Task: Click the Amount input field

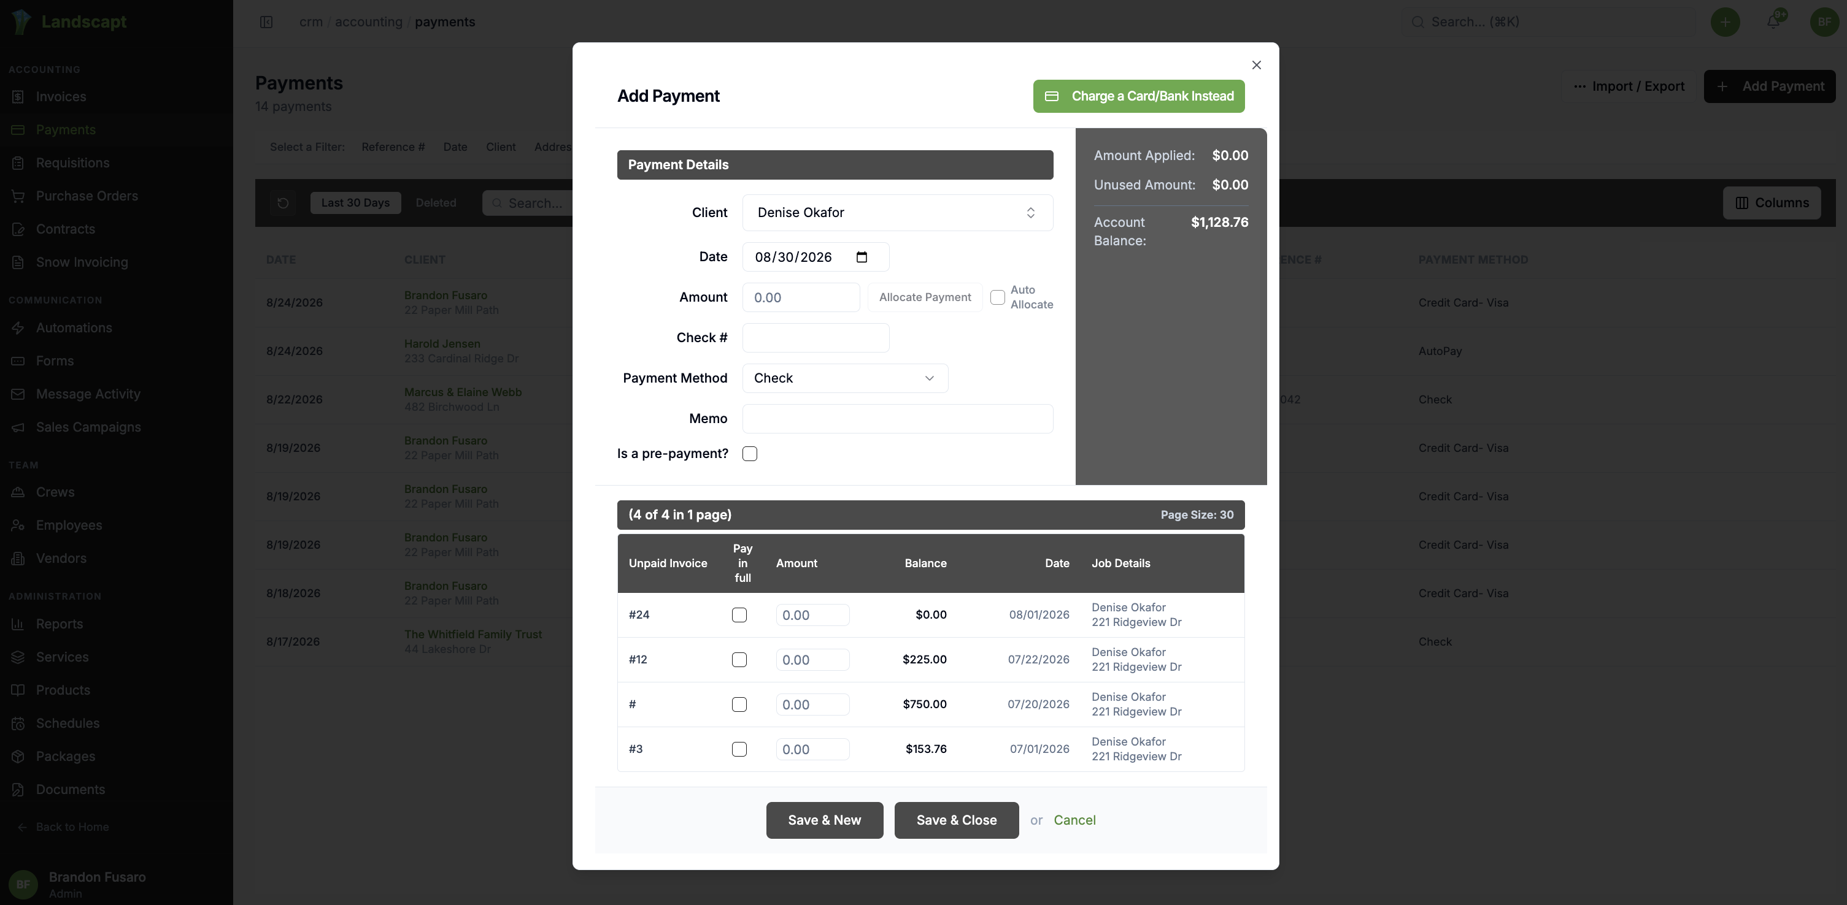Action: (800, 297)
